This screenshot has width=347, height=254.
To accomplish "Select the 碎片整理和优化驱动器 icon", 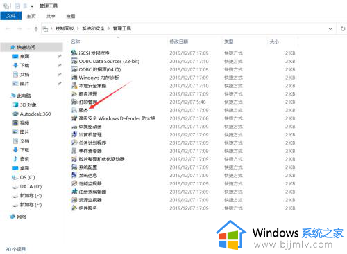I will pos(74,159).
